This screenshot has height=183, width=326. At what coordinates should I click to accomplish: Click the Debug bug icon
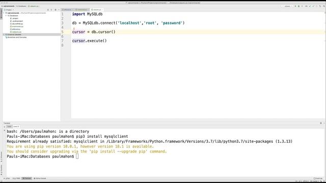299,6
